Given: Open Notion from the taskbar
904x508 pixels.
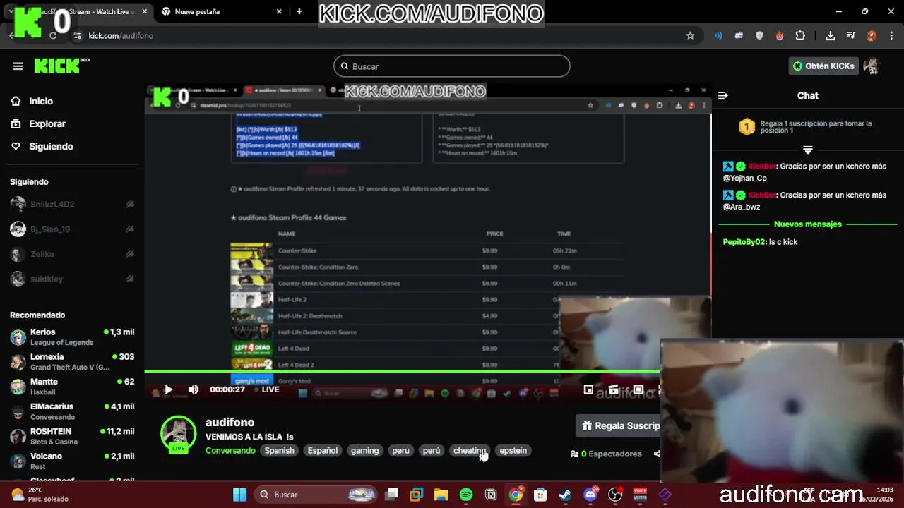Looking at the screenshot, I should (491, 495).
